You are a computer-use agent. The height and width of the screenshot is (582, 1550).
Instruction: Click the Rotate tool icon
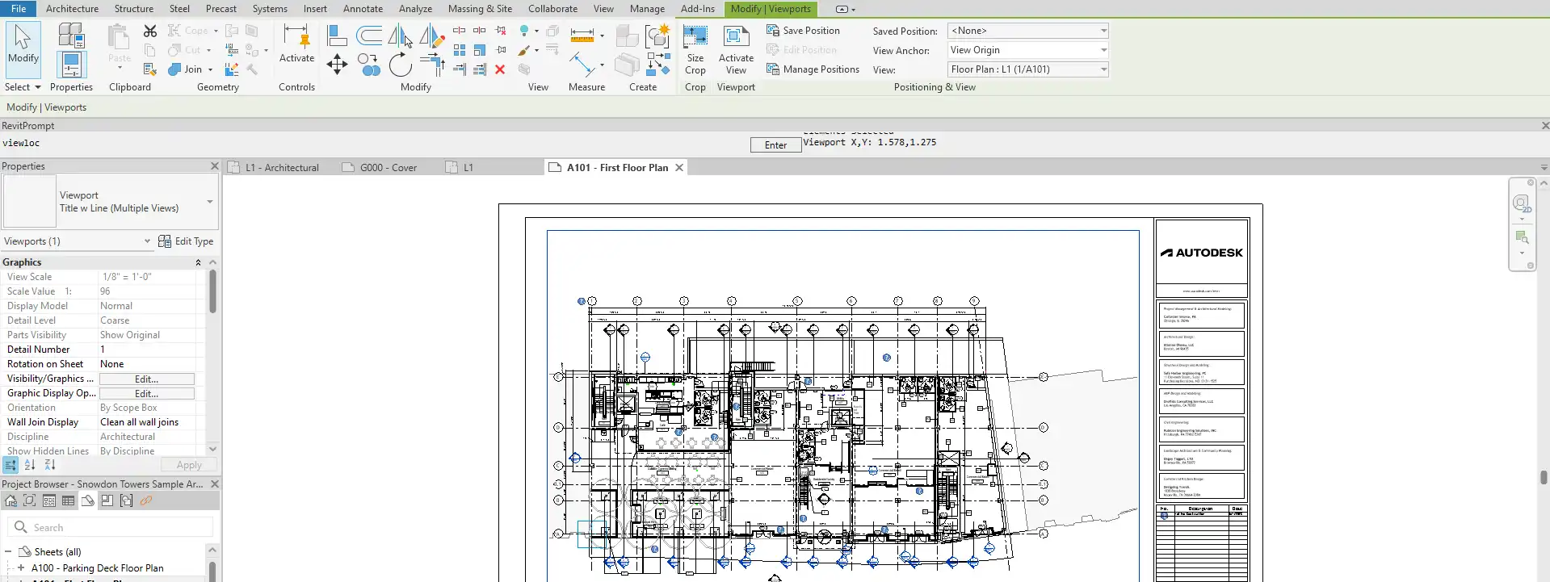click(x=400, y=64)
